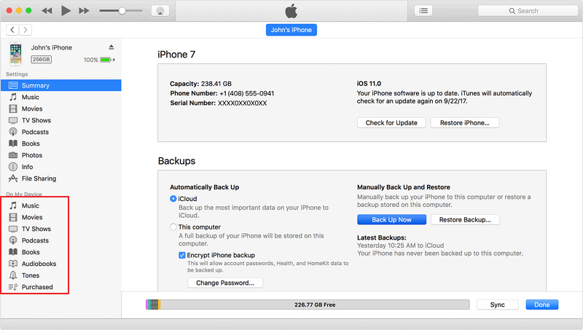Viewport: 583px width, 330px height.
Task: Select This computer backup radio button
Action: (173, 227)
